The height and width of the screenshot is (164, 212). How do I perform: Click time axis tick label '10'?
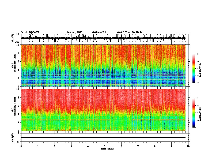(188, 146)
